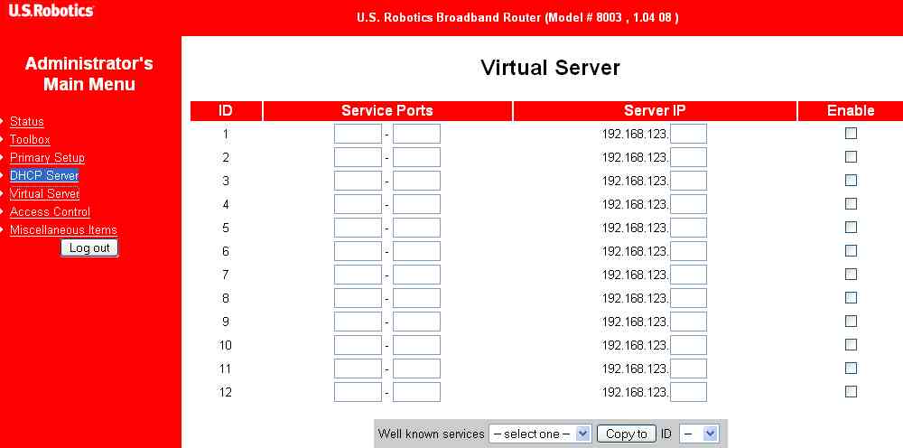903x448 pixels.
Task: Focus end service port field for ID 11
Action: pos(416,369)
